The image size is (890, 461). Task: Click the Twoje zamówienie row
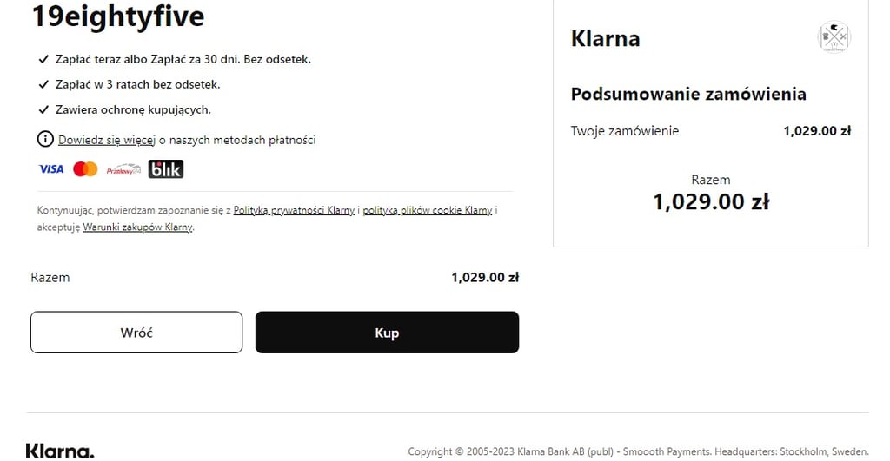pyautogui.click(x=711, y=131)
